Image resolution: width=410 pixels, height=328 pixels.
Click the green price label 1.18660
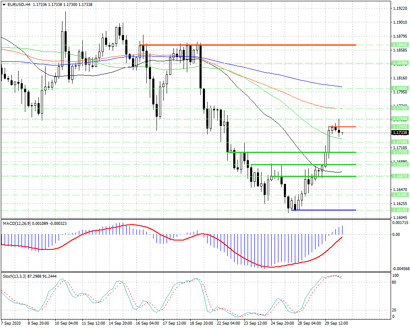400,45
